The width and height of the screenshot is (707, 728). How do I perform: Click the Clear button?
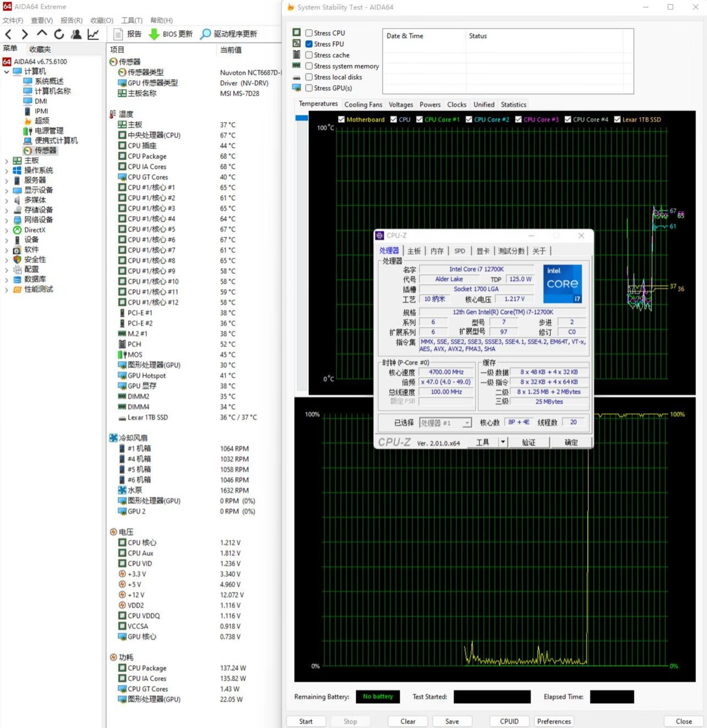tap(408, 721)
